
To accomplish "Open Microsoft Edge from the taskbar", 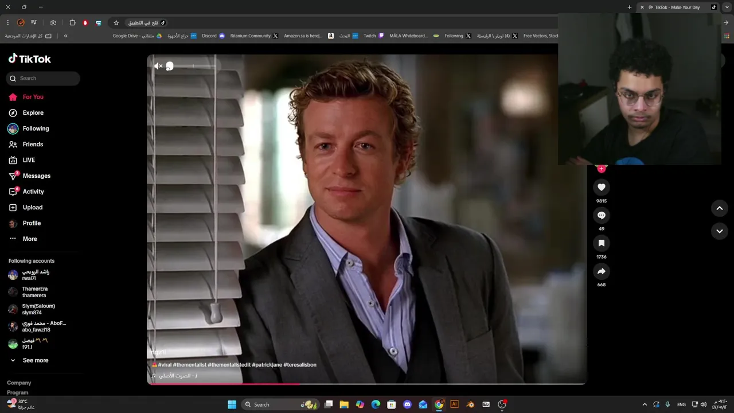I will coord(376,404).
